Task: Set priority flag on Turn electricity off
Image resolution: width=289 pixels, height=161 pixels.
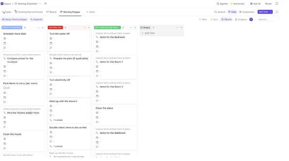Action: pos(51,94)
